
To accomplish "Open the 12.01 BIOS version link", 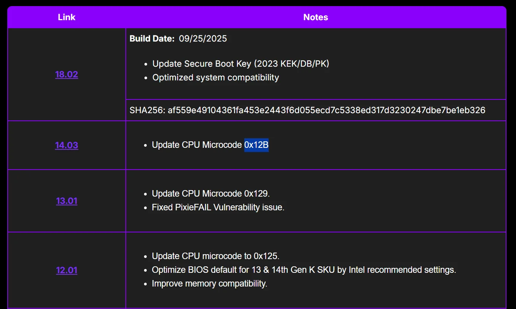I will pyautogui.click(x=67, y=270).
